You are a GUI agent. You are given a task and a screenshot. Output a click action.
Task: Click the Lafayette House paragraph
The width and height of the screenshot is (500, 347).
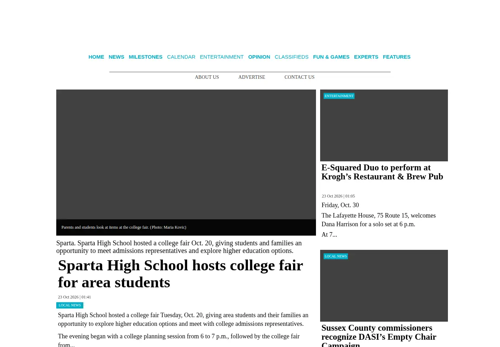(x=378, y=220)
